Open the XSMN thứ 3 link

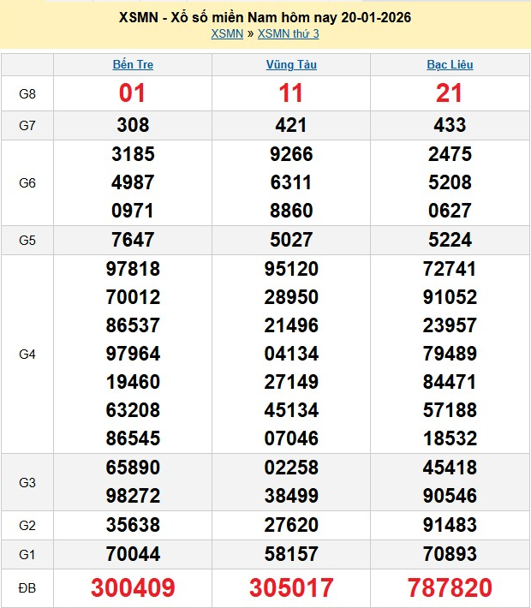point(288,33)
